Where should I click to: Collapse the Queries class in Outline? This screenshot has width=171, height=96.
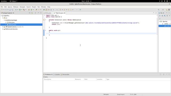(159, 21)
